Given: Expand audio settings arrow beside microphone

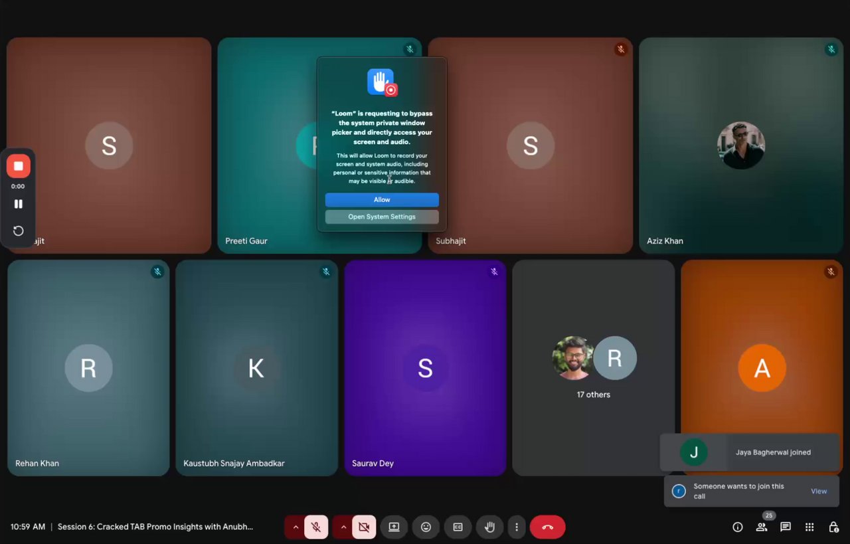Looking at the screenshot, I should click(296, 527).
